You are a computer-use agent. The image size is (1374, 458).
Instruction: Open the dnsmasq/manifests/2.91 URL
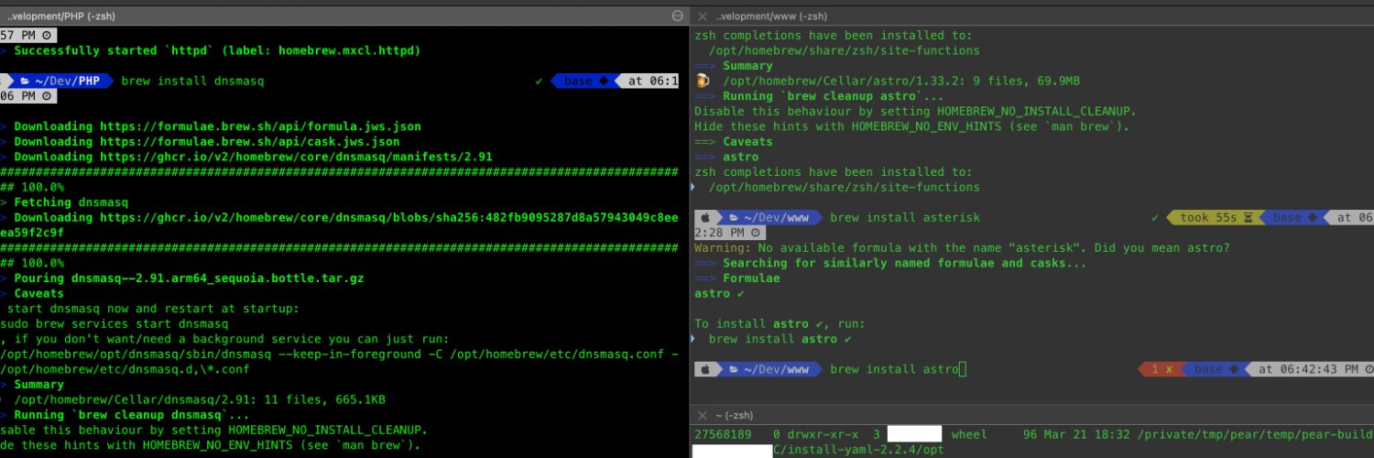(x=296, y=157)
